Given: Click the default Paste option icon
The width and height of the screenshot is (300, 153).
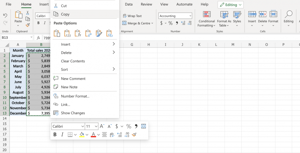Looking at the screenshot, I should coord(57,33).
